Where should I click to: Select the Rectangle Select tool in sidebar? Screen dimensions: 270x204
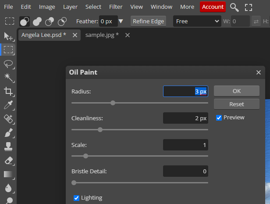coord(8,50)
